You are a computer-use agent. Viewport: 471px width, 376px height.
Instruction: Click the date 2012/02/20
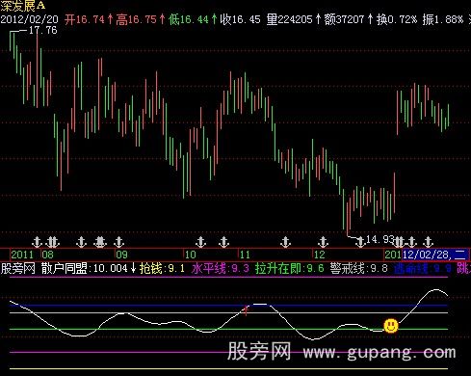(29, 19)
